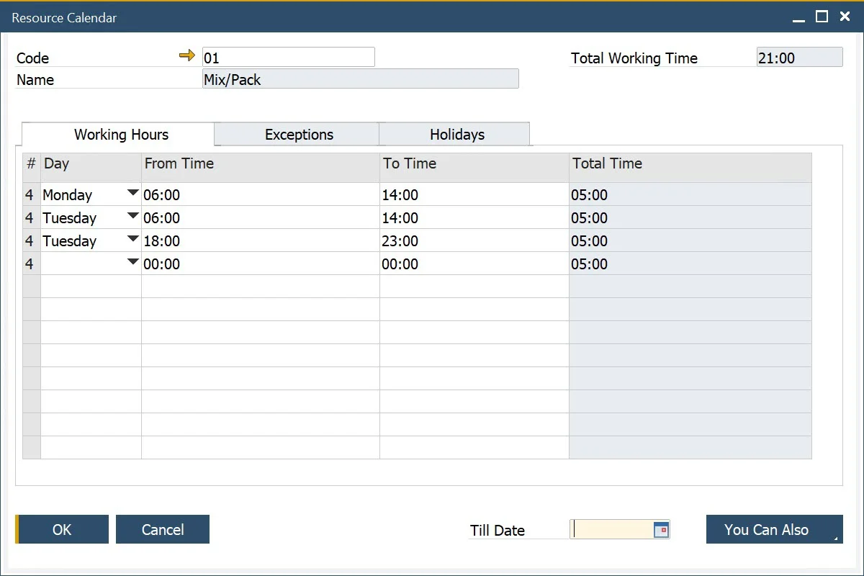Viewport: 864px width, 576px height.
Task: Open the Day dropdown on the second Tuesday row
Action: (x=132, y=238)
